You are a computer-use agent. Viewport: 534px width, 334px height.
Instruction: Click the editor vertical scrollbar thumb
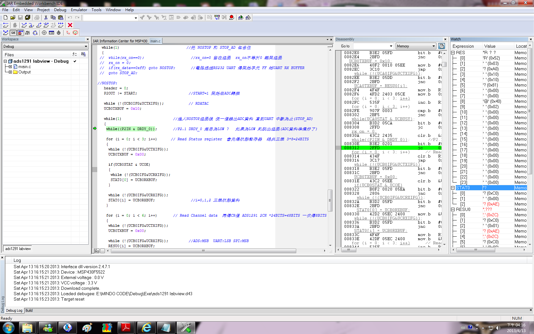[x=330, y=200]
